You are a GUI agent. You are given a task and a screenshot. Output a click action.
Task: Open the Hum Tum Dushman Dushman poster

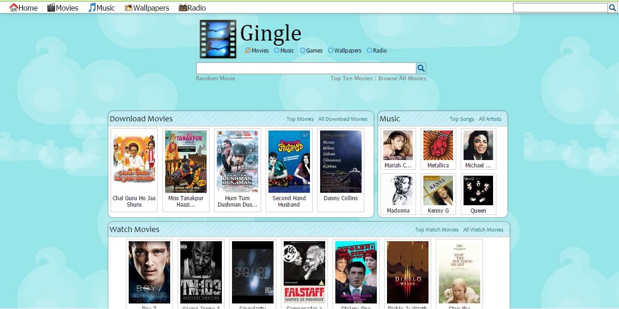tap(238, 161)
